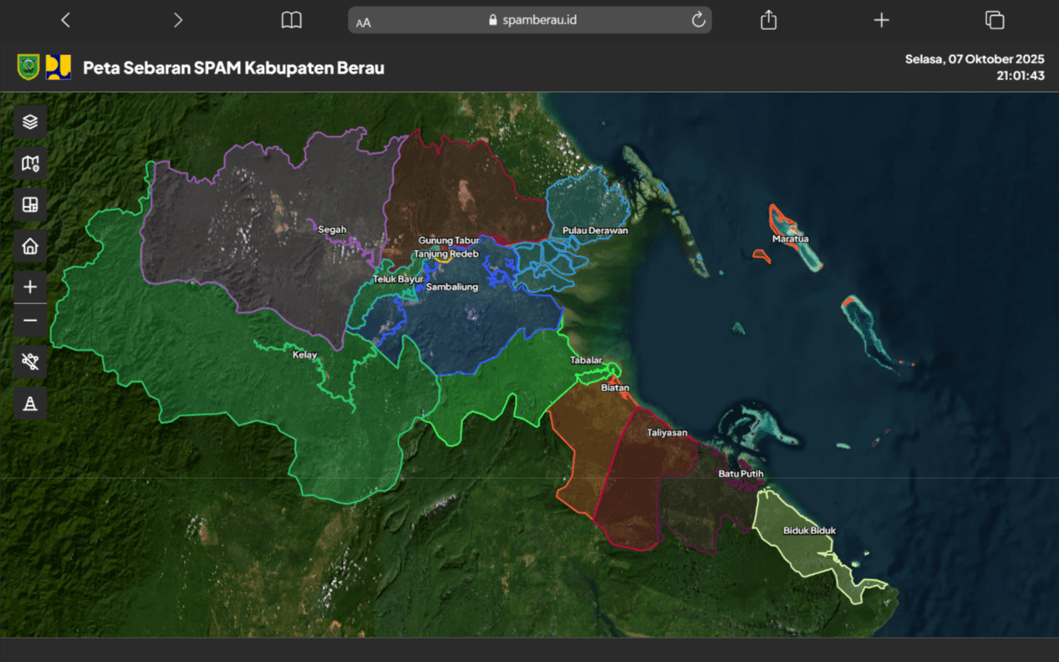Zoom out using the minus control
1059x662 pixels.
(30, 320)
